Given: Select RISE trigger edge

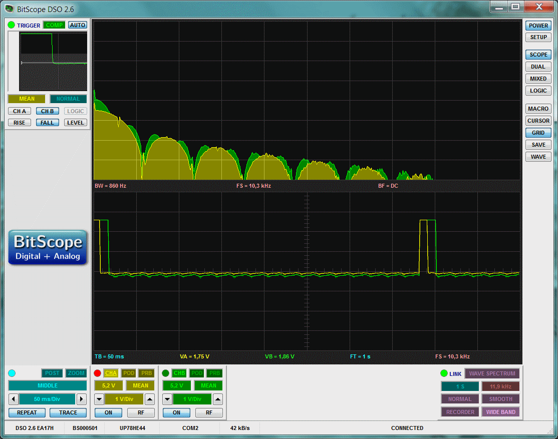Looking at the screenshot, I should [x=20, y=123].
